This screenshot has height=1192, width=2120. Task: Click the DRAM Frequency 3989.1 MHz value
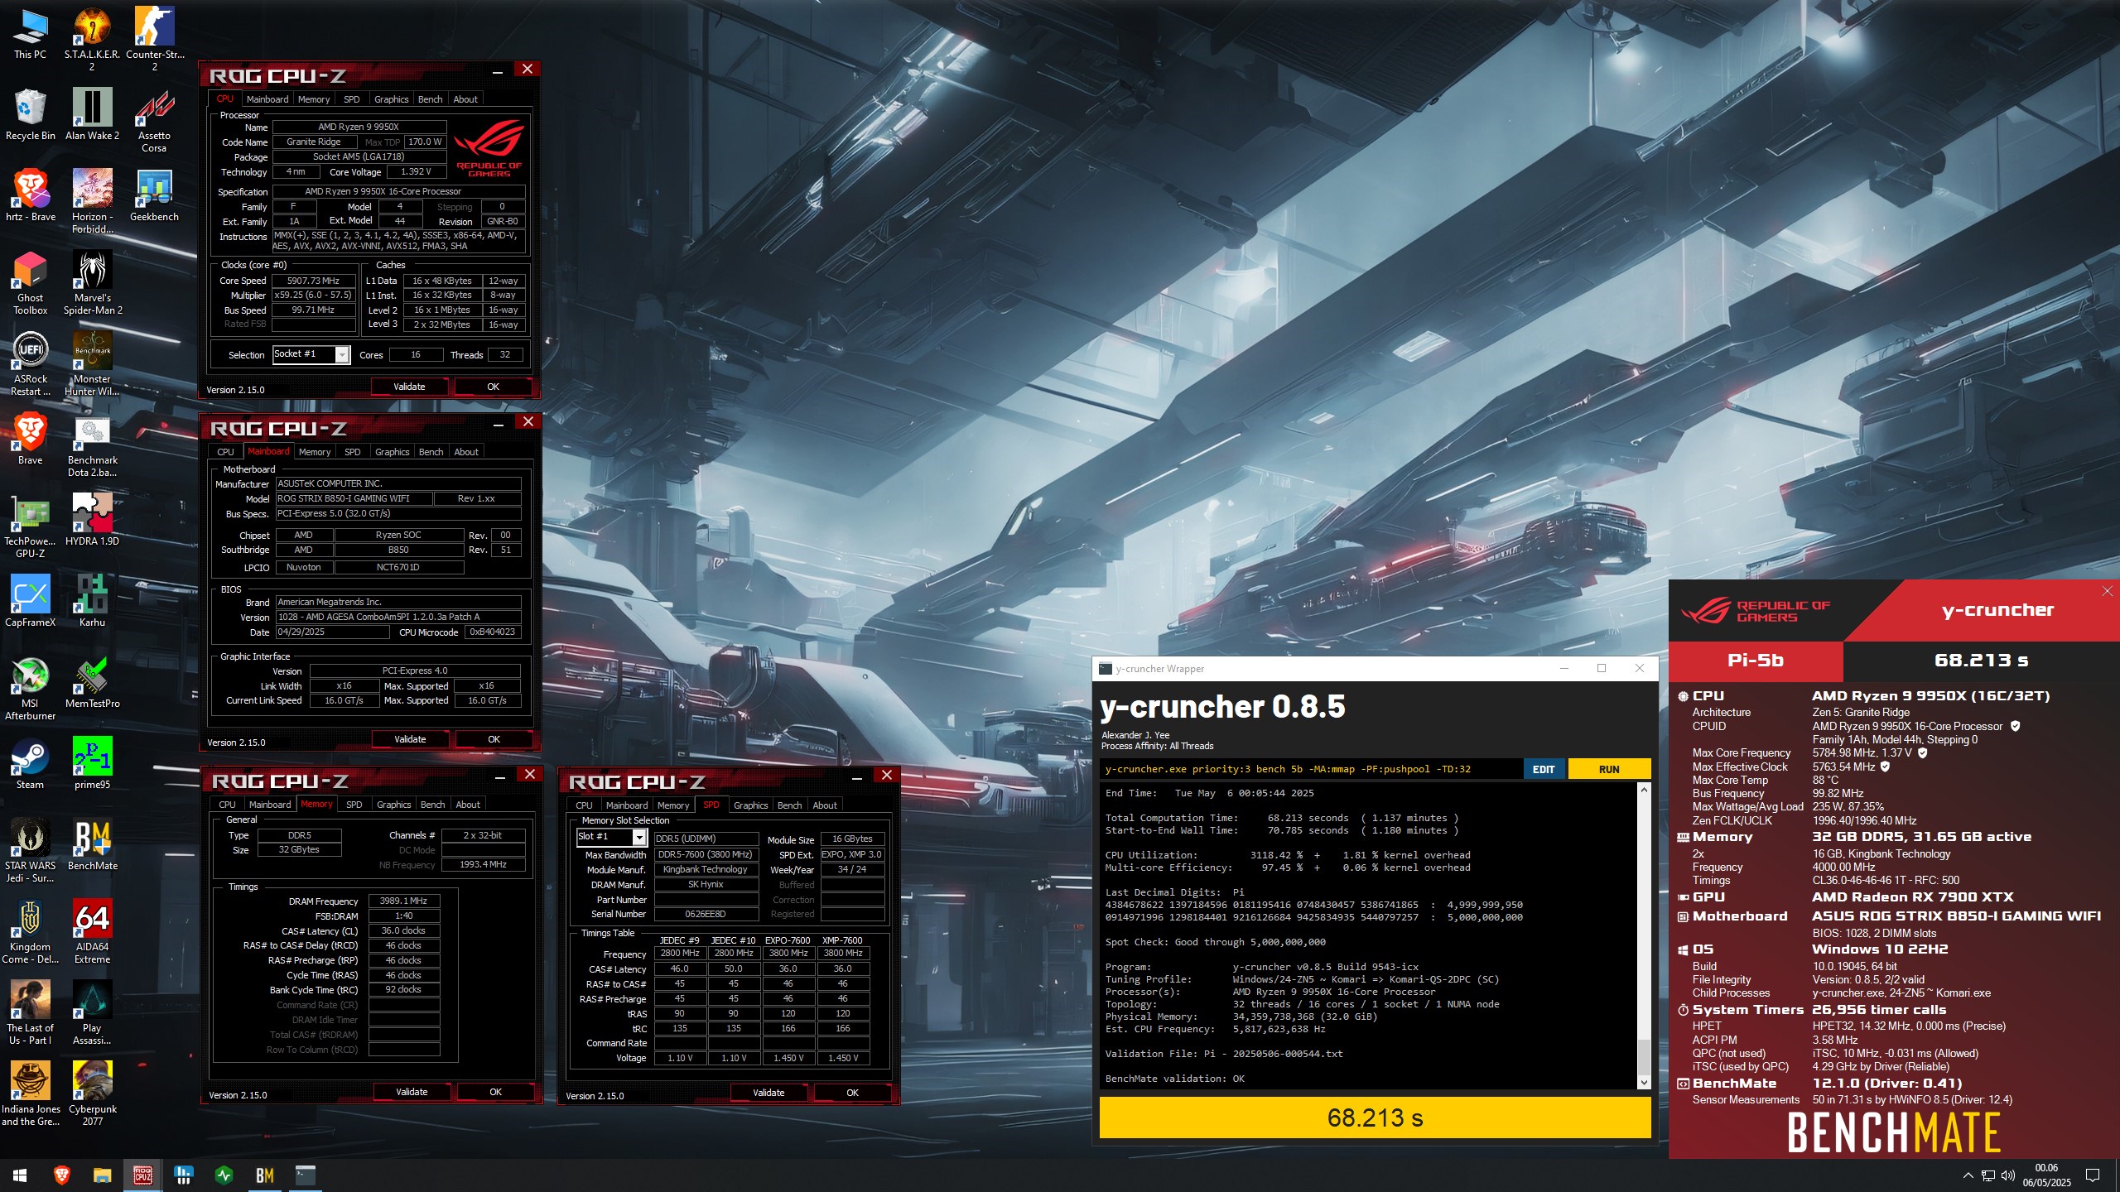[404, 901]
